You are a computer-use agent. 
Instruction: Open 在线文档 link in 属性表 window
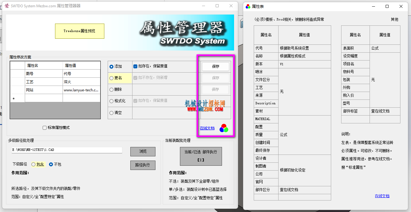pyautogui.click(x=382, y=196)
